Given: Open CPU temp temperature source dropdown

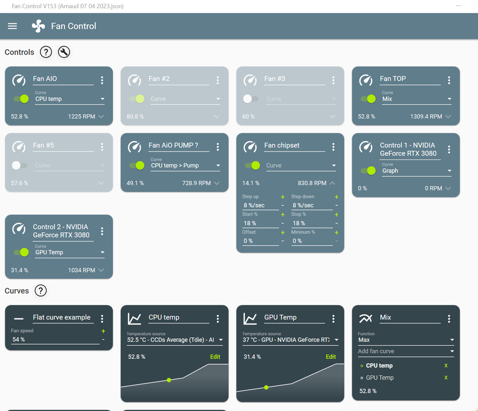Looking at the screenshot, I should pos(174,340).
